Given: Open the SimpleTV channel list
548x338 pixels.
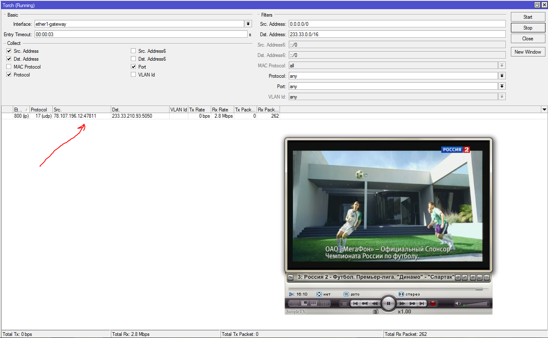Looking at the screenshot, I should pos(295,303).
